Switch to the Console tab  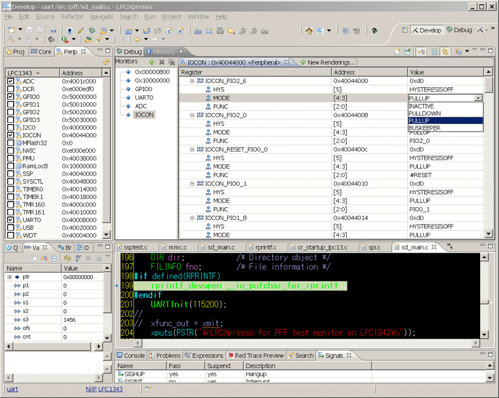(130, 356)
